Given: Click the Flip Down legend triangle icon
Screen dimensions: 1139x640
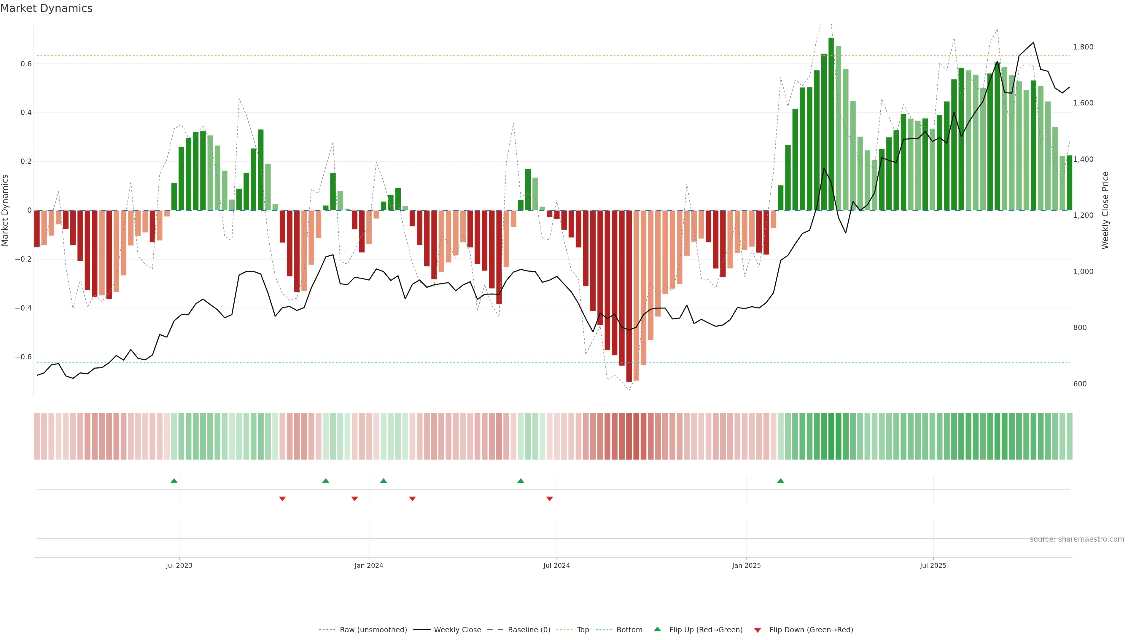Looking at the screenshot, I should point(758,630).
